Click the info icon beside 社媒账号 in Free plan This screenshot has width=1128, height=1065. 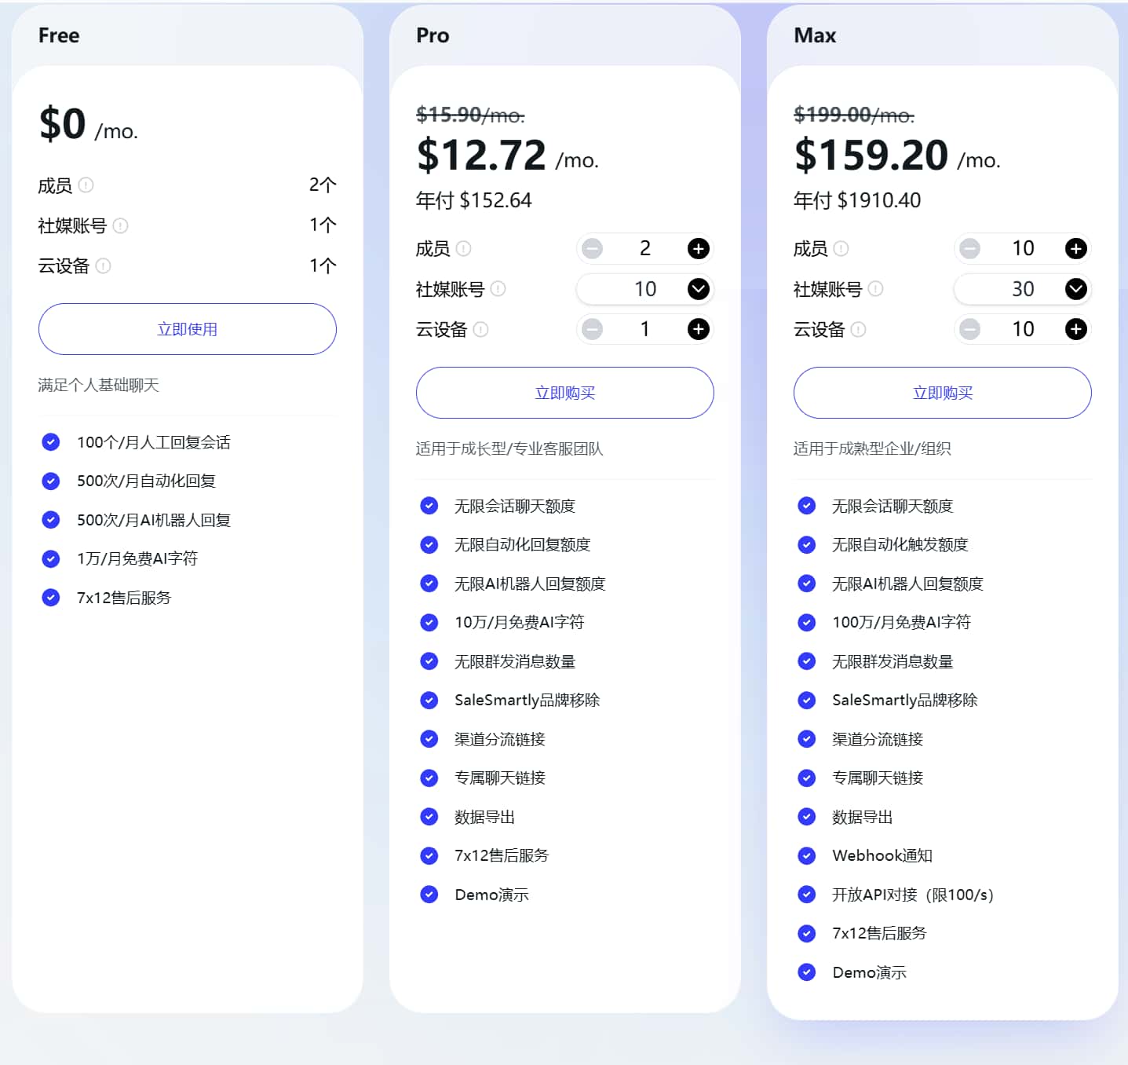tap(122, 226)
